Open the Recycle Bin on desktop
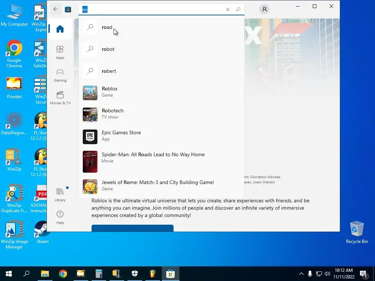Viewport: 375px width, 281px height. tap(357, 232)
